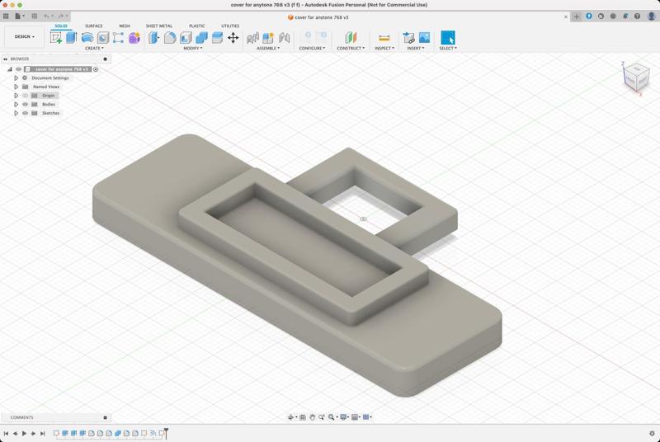Click the Extrude tool icon
660x442 pixels.
[72, 37]
